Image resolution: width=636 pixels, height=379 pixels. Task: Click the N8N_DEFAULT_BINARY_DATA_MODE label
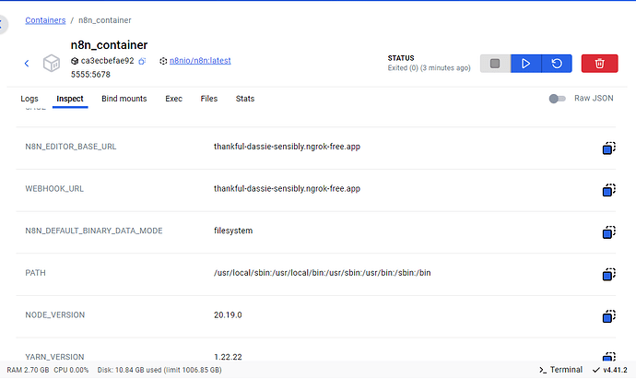[x=94, y=231]
